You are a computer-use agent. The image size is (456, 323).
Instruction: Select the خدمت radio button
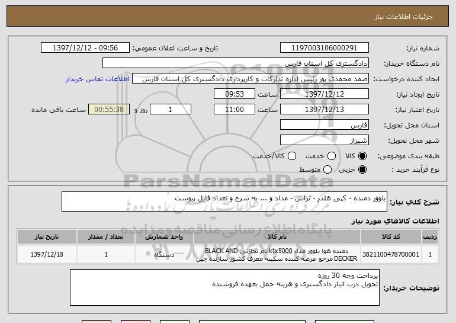tap(332, 156)
